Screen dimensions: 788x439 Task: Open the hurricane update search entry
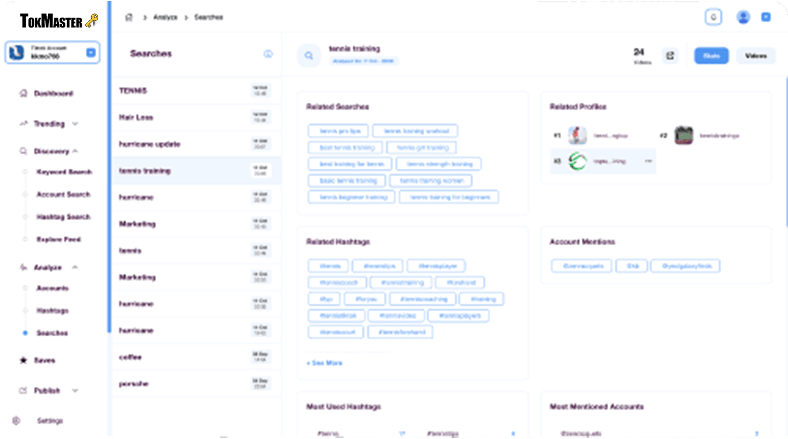coord(196,144)
